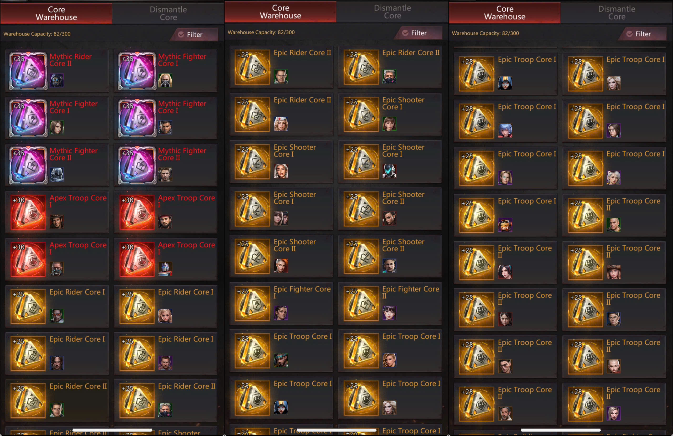The height and width of the screenshot is (436, 673).
Task: Tap the gas-mask hero portrait on Mythic Rider Core II
Action: pos(57,80)
